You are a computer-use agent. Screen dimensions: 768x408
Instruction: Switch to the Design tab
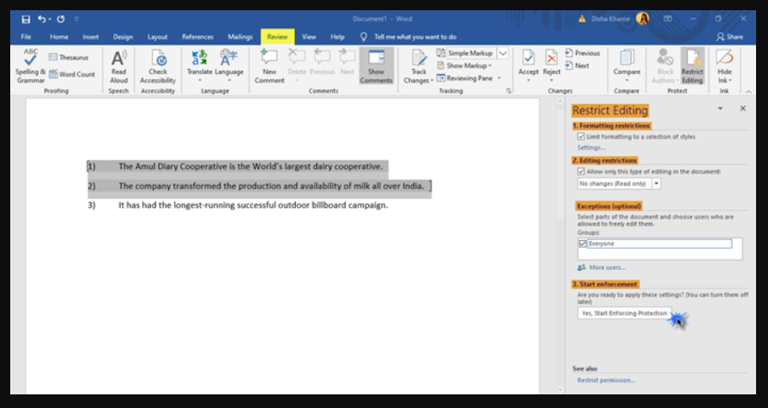pos(123,37)
